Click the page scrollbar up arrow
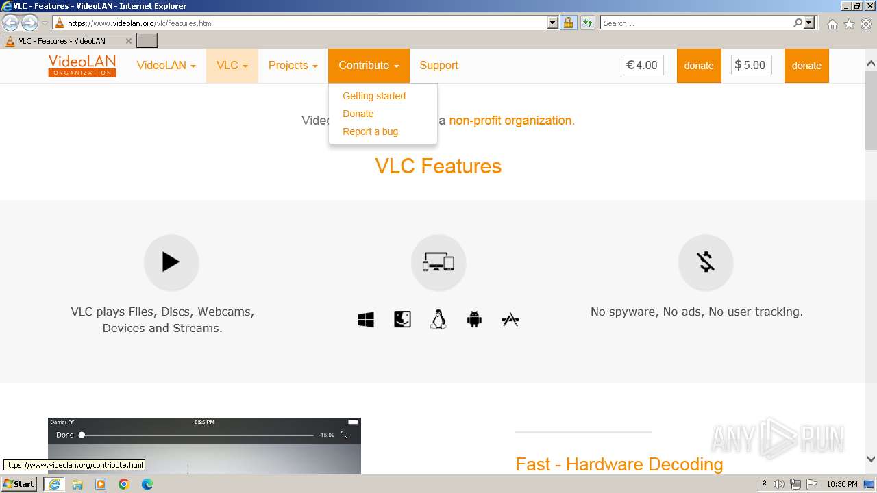 (x=871, y=64)
